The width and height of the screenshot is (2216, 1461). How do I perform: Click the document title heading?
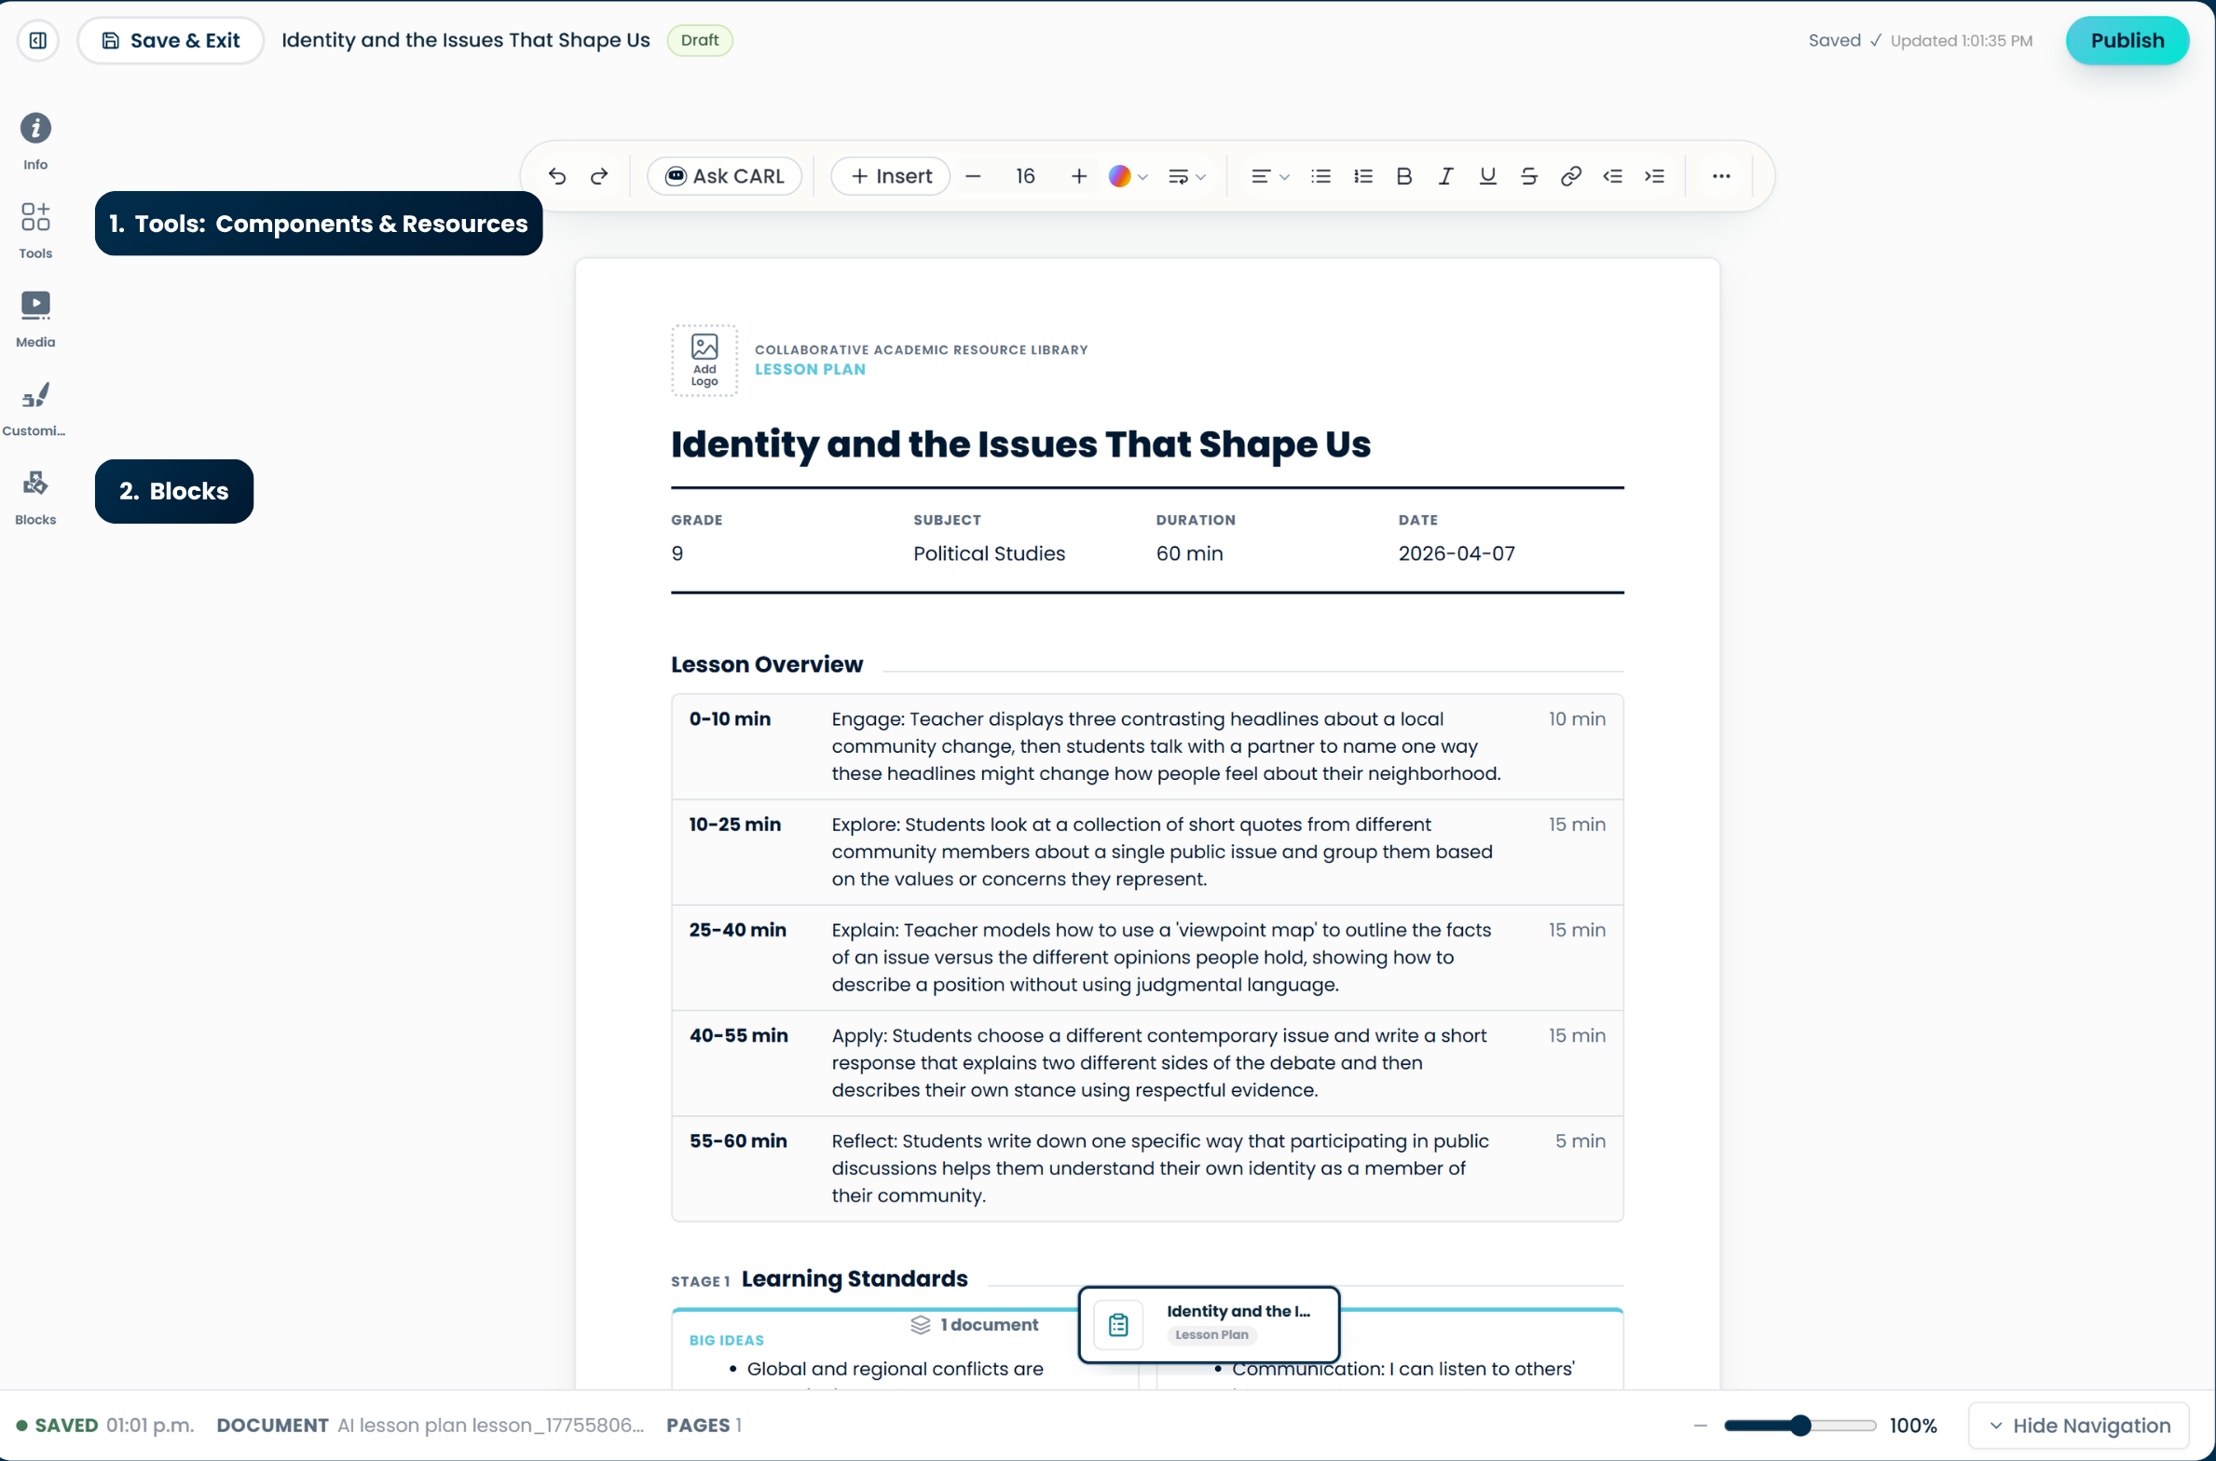click(x=1020, y=444)
